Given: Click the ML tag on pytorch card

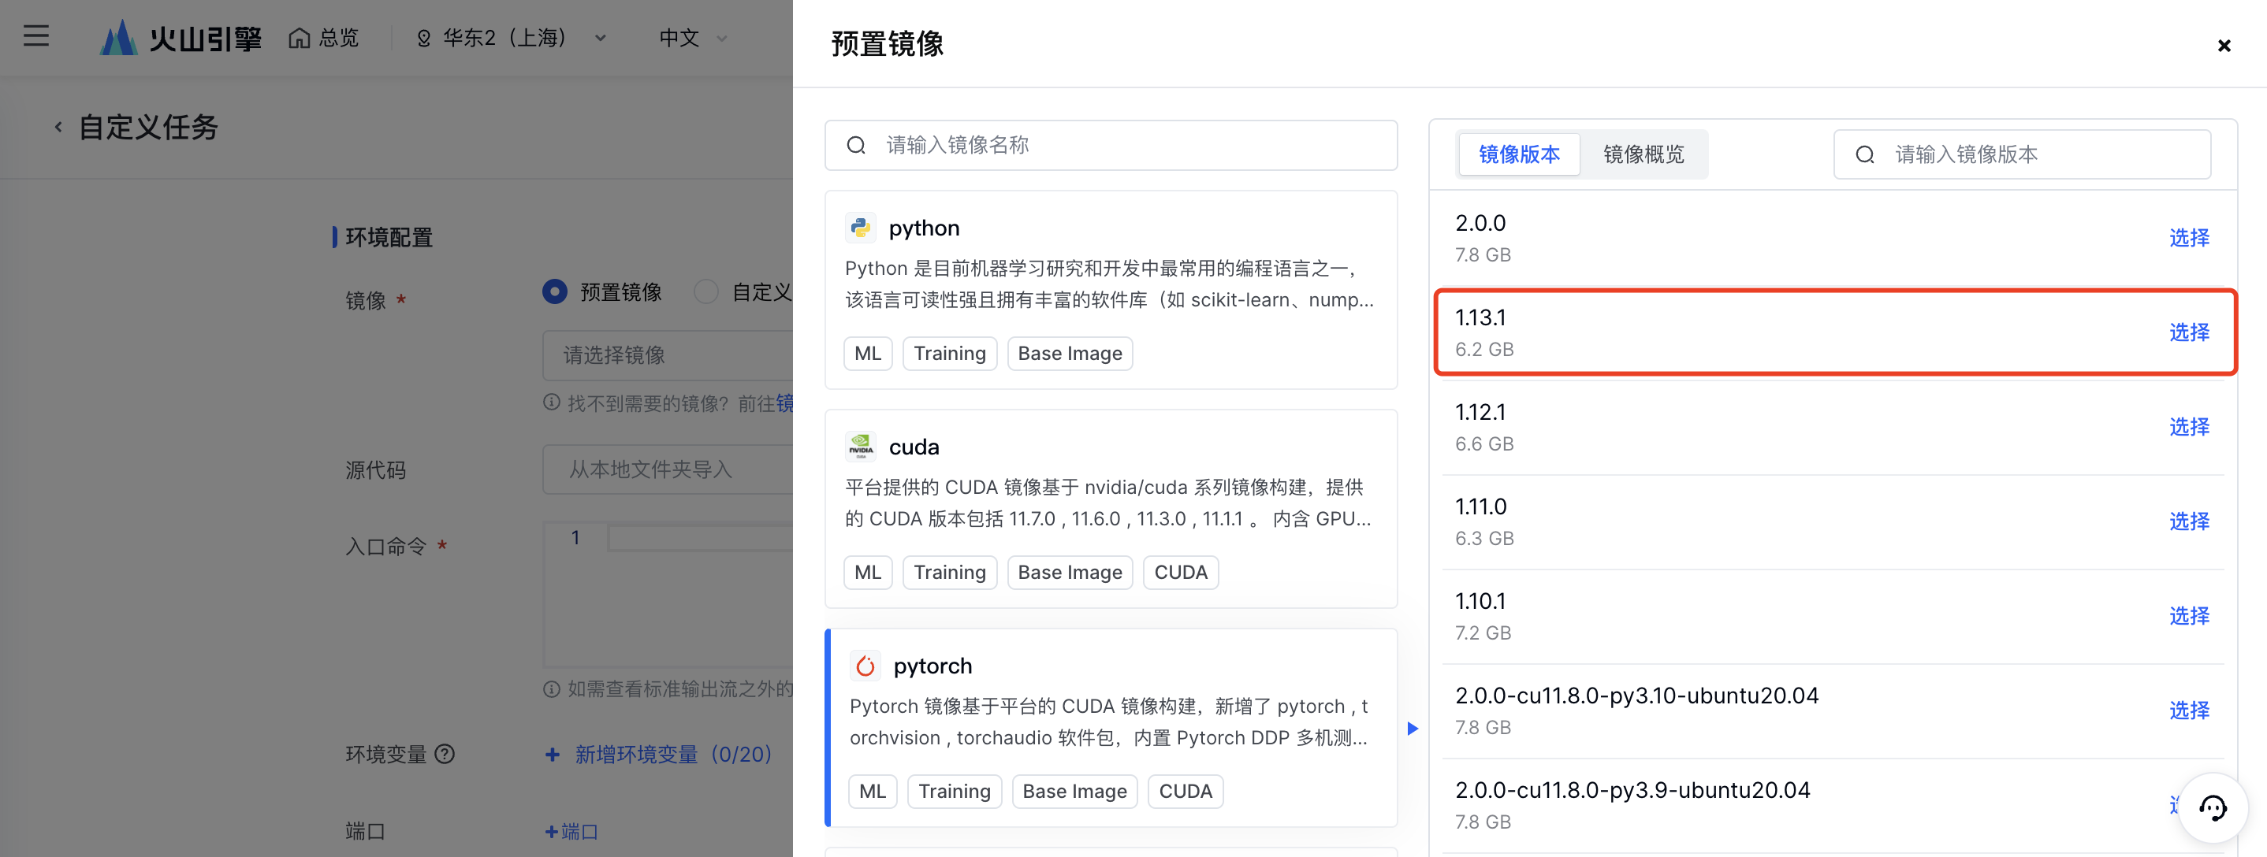Looking at the screenshot, I should point(872,791).
